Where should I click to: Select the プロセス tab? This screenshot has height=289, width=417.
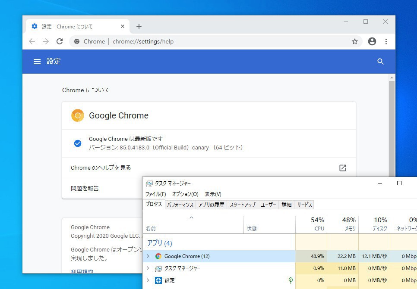(154, 204)
